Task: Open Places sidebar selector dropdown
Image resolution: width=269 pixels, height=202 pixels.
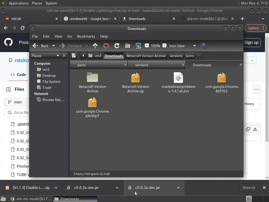Action: tap(45, 56)
